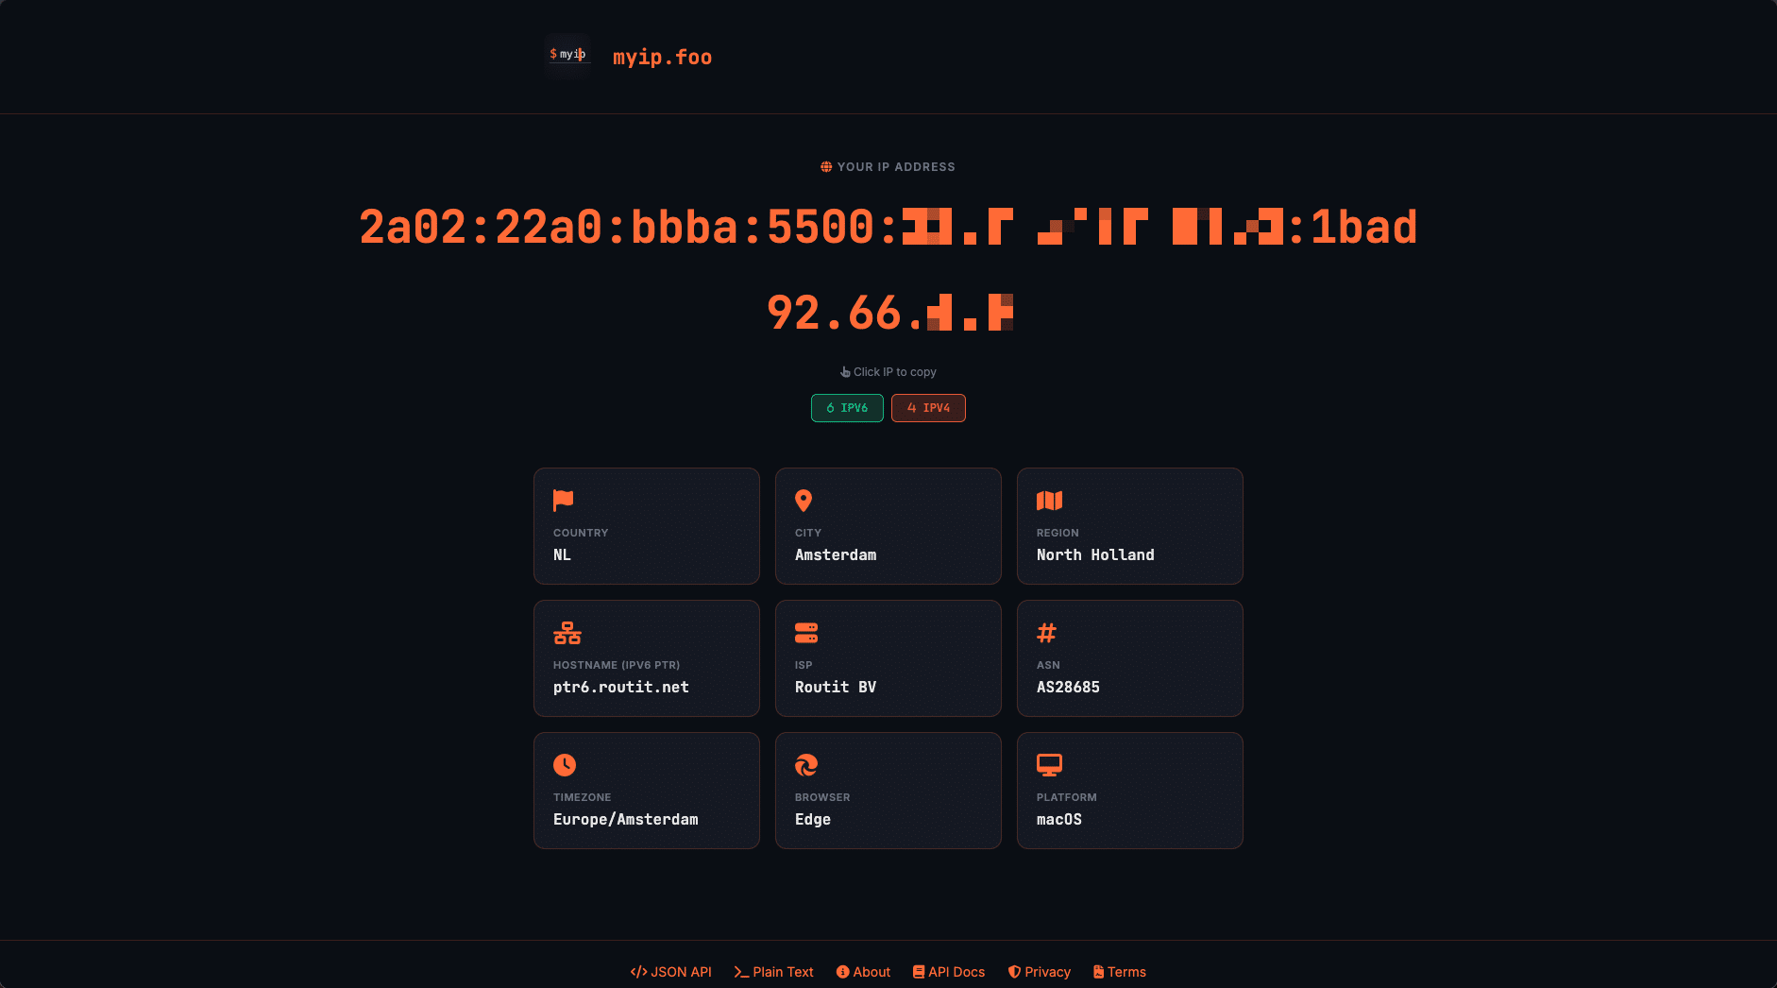
Task: Open the Plain Text link
Action: pyautogui.click(x=774, y=971)
